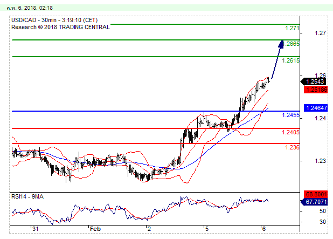
Task: Click the black 1.2543 current price tag
Action: [314, 81]
